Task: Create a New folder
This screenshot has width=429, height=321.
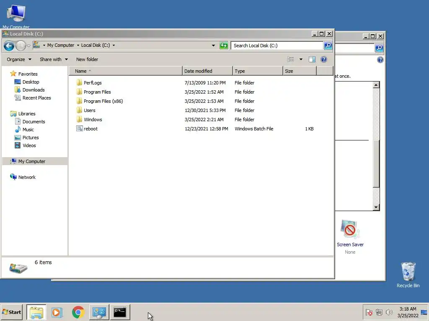Action: (87, 59)
